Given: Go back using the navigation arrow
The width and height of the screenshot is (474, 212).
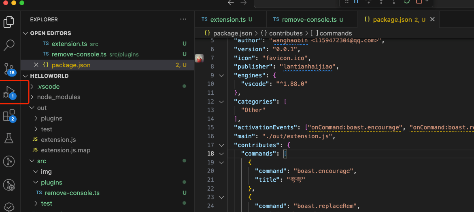Looking at the screenshot, I should pyautogui.click(x=231, y=3).
